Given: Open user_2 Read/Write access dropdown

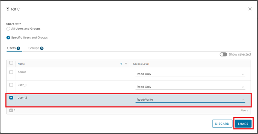Looking at the screenshot, I should [x=190, y=100].
